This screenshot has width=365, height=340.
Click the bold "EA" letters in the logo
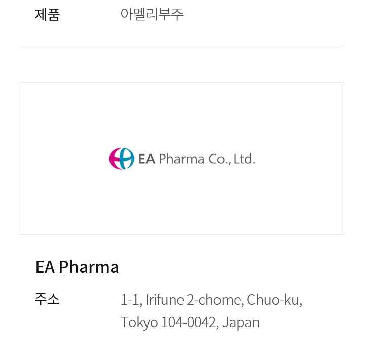pos(147,159)
